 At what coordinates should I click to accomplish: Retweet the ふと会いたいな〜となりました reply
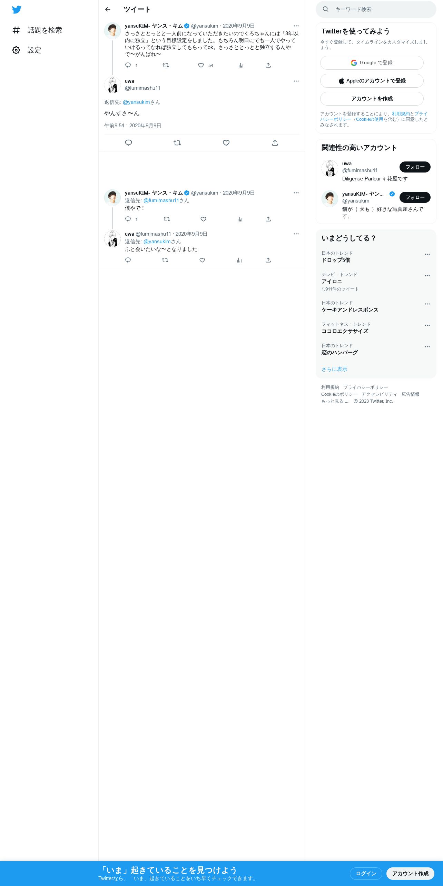click(x=165, y=260)
